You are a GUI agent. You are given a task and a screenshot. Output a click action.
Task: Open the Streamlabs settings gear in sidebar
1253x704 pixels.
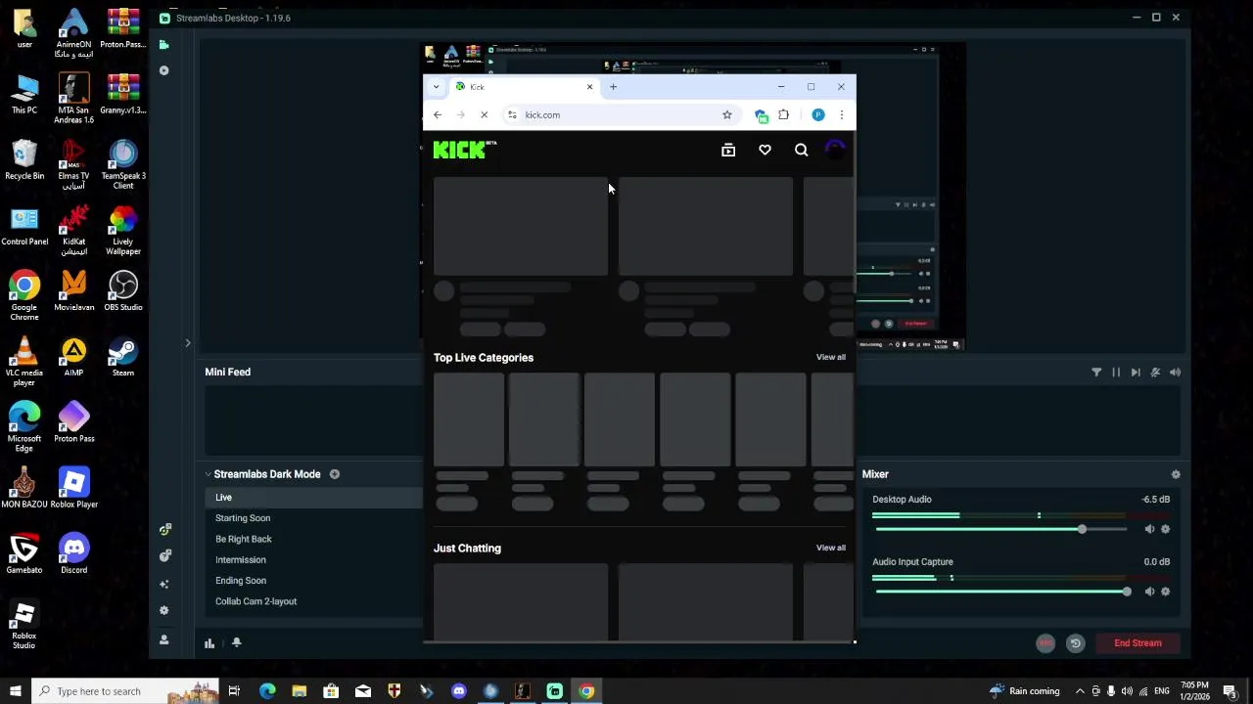(x=163, y=610)
